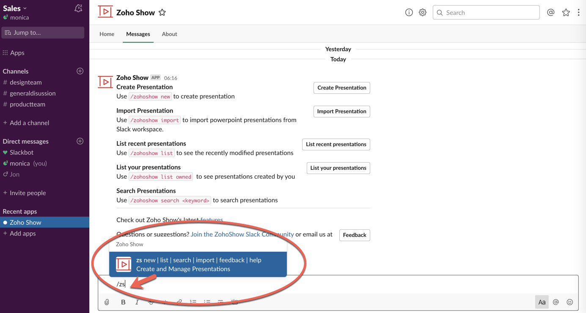The height and width of the screenshot is (313, 586).
Task: Click the /zohoshow new command text
Action: (x=150, y=97)
